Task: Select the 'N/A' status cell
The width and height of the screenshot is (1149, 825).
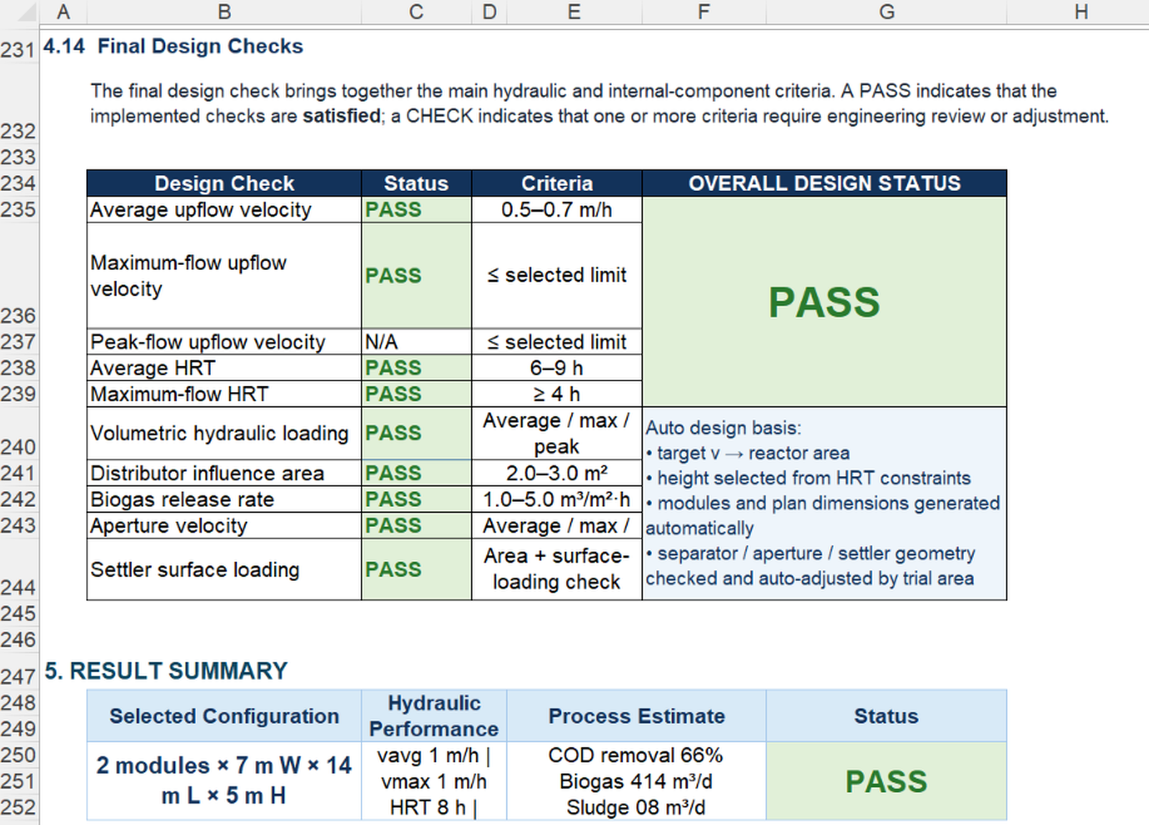Action: point(417,342)
